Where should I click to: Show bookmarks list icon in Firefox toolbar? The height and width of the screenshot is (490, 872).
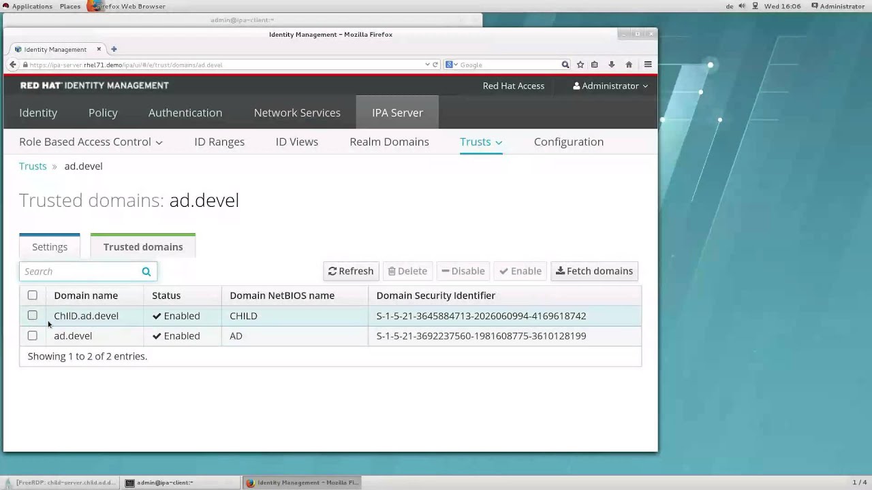(x=595, y=65)
